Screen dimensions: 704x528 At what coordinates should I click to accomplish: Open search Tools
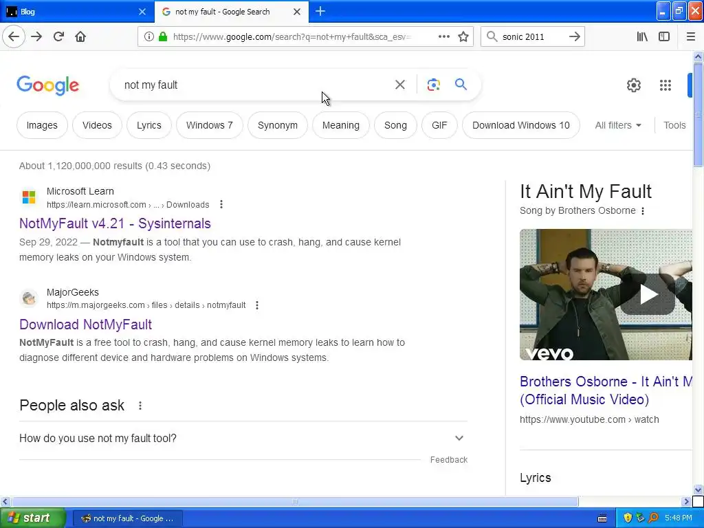674,125
